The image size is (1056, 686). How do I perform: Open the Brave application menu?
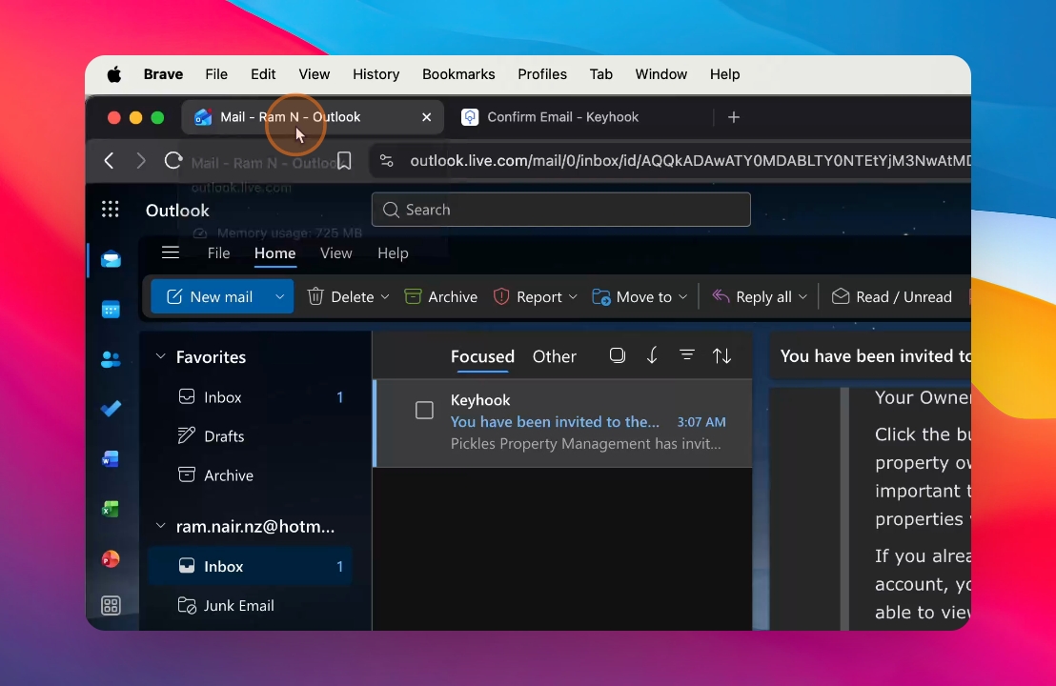[x=163, y=74]
